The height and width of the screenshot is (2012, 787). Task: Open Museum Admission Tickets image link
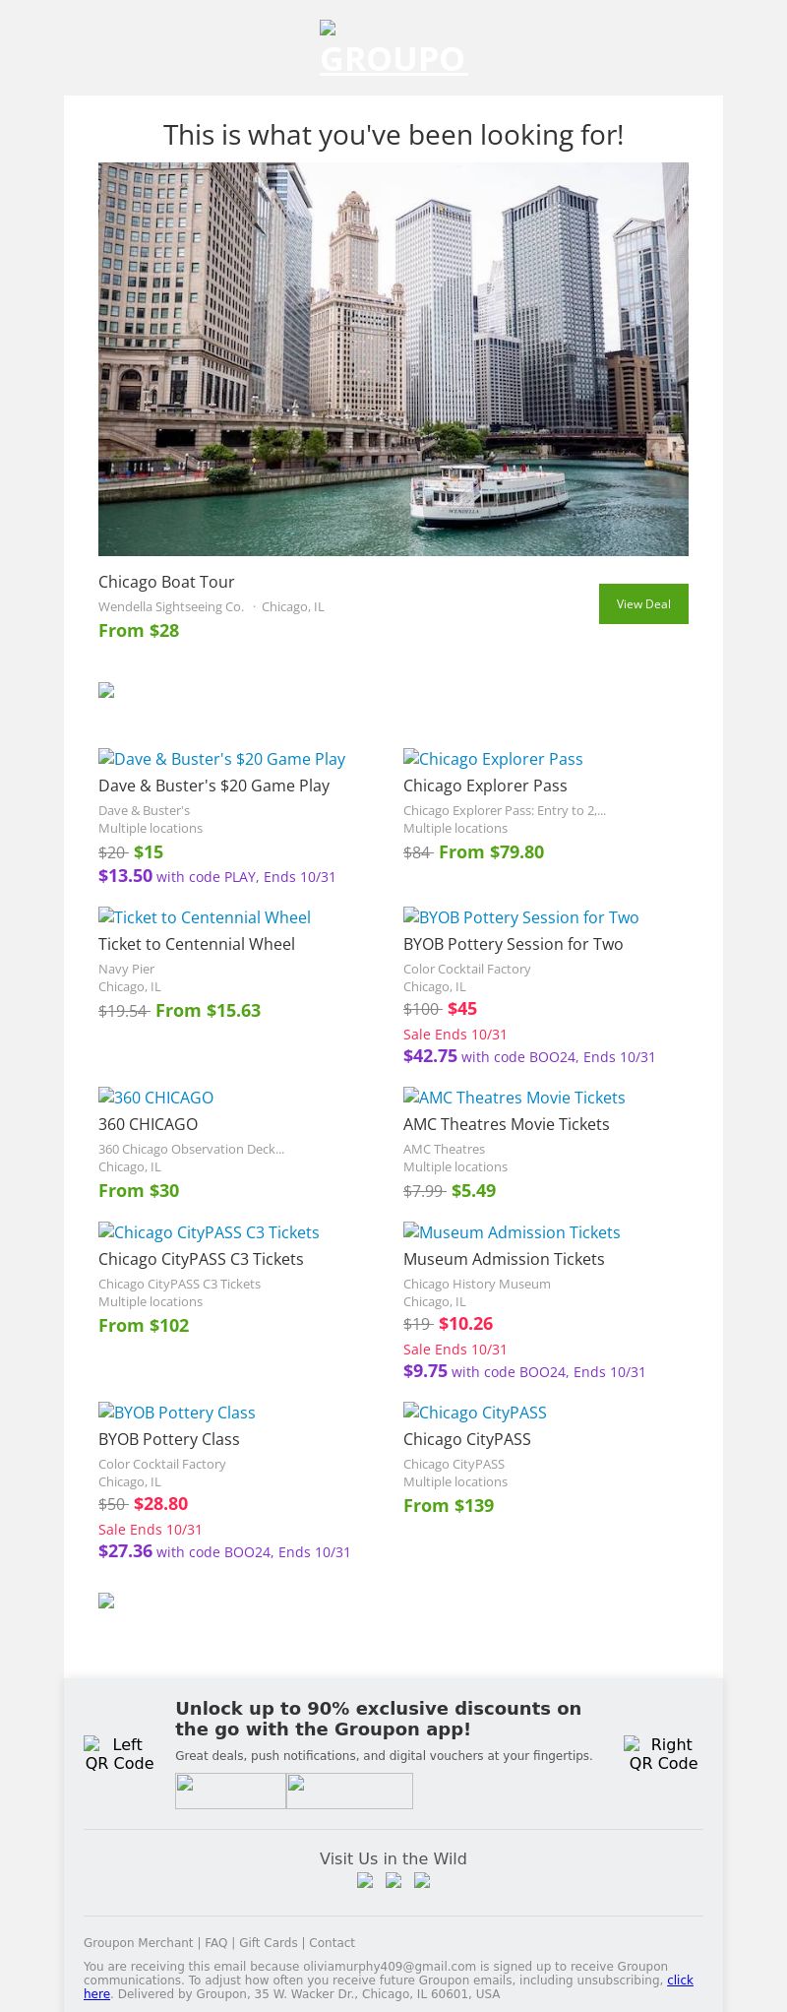tap(512, 1232)
